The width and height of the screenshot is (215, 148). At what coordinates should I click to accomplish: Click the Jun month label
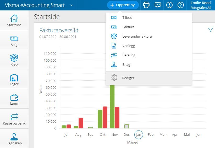199,135
